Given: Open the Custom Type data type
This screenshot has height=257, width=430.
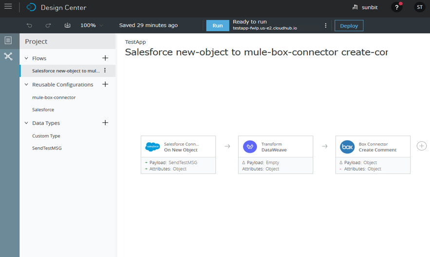Looking at the screenshot, I should [46, 136].
